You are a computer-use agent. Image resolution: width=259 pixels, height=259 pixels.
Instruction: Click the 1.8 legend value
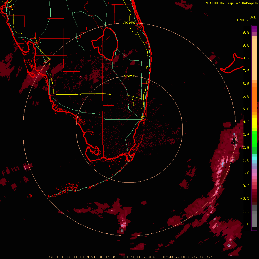[246, 160]
